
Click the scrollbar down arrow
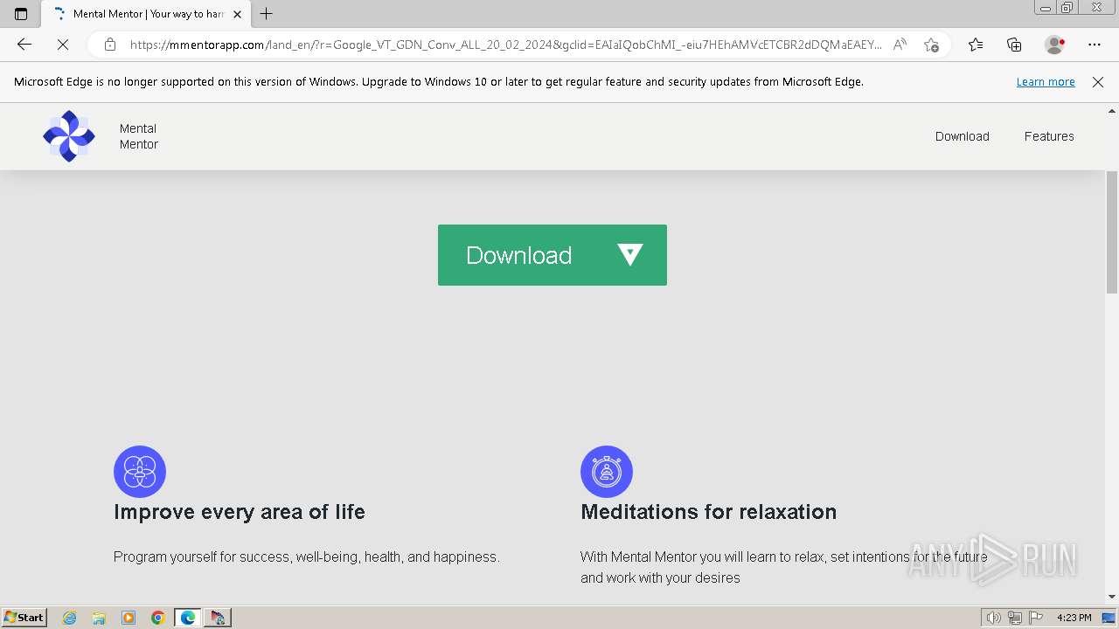[1112, 598]
